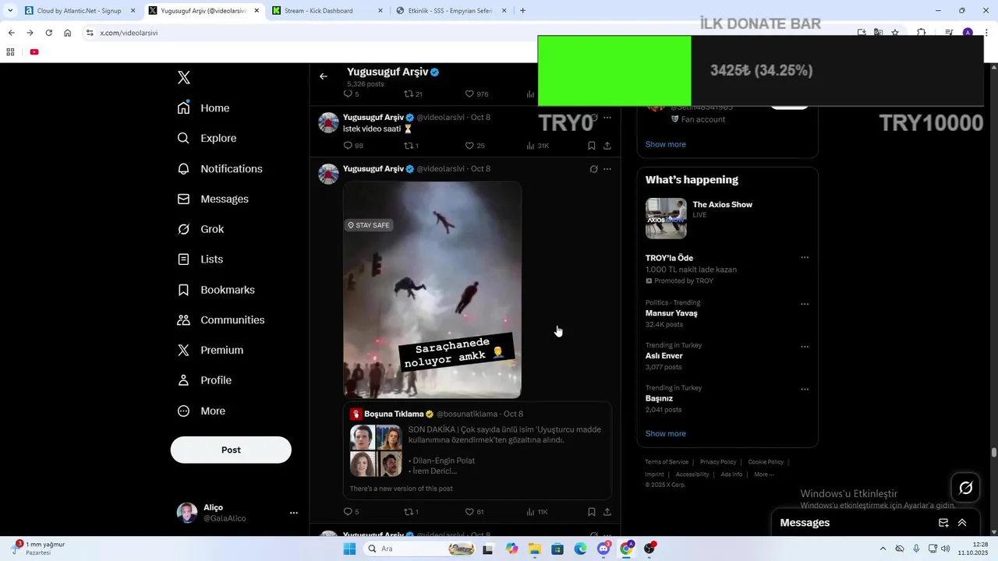Repost the top post with 21 reposts

coord(412,94)
